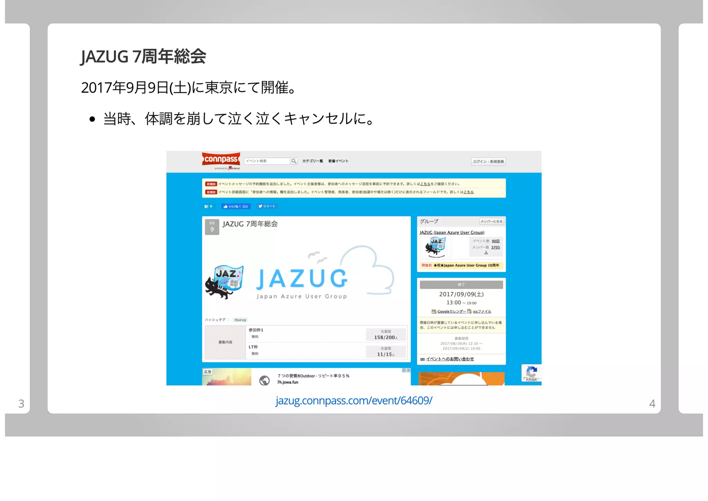Open the 3705 member count link
This screenshot has height=501, width=708.
click(495, 247)
